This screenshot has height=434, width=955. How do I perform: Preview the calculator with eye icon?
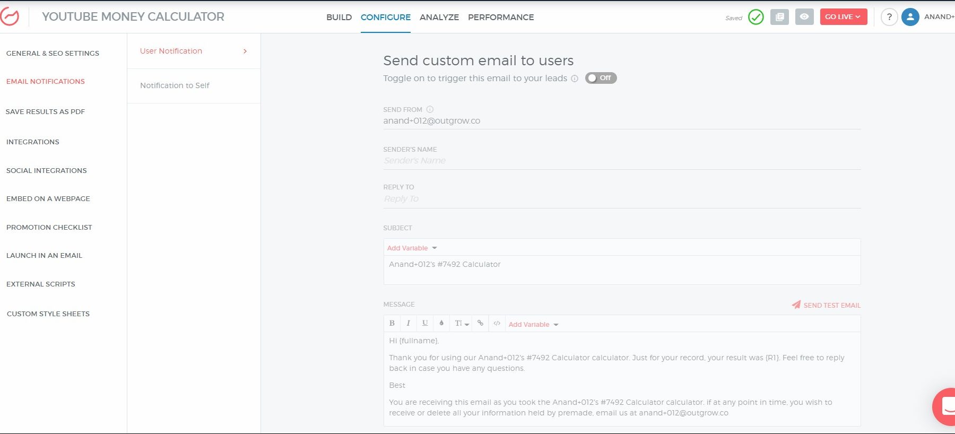click(x=804, y=17)
